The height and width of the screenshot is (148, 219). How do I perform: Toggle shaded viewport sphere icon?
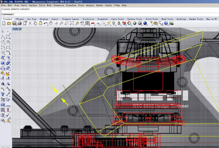[134, 23]
